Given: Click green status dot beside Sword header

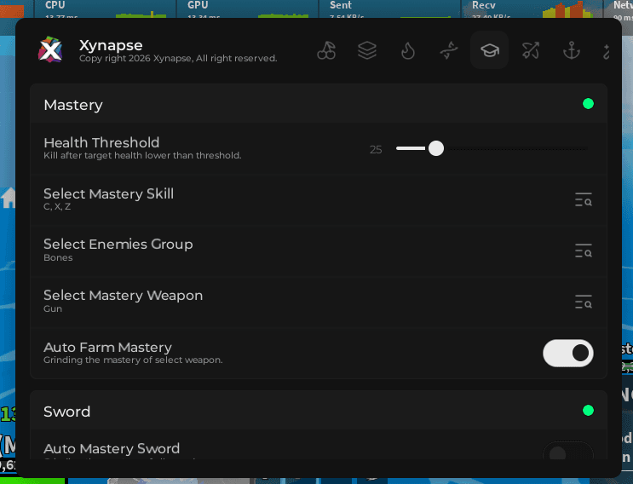Looking at the screenshot, I should (x=588, y=411).
